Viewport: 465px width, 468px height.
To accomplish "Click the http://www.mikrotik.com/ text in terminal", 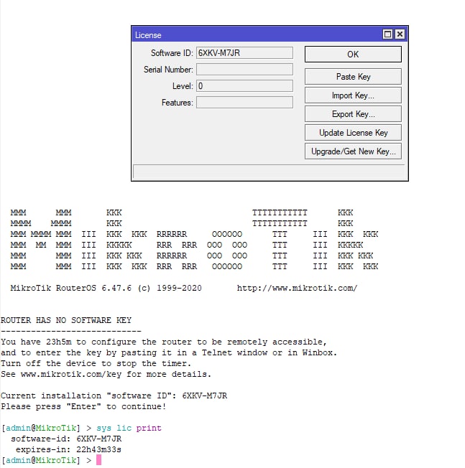I will click(297, 288).
